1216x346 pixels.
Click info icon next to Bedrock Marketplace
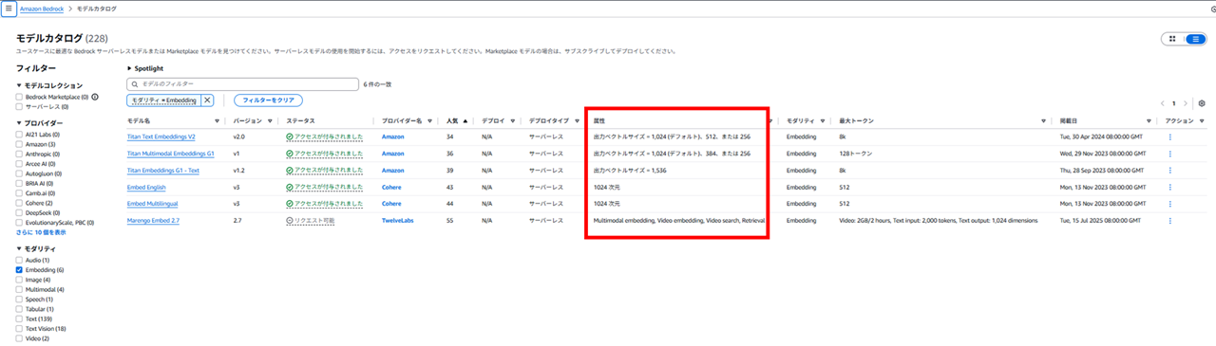point(95,97)
